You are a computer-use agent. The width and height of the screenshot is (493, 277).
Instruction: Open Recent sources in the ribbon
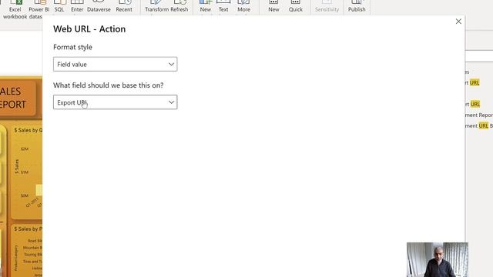pos(124,7)
